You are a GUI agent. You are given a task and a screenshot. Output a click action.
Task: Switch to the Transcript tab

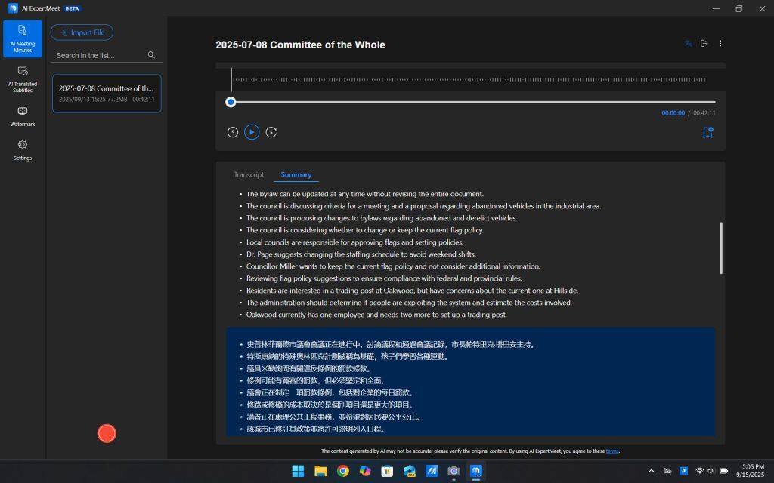click(x=249, y=174)
